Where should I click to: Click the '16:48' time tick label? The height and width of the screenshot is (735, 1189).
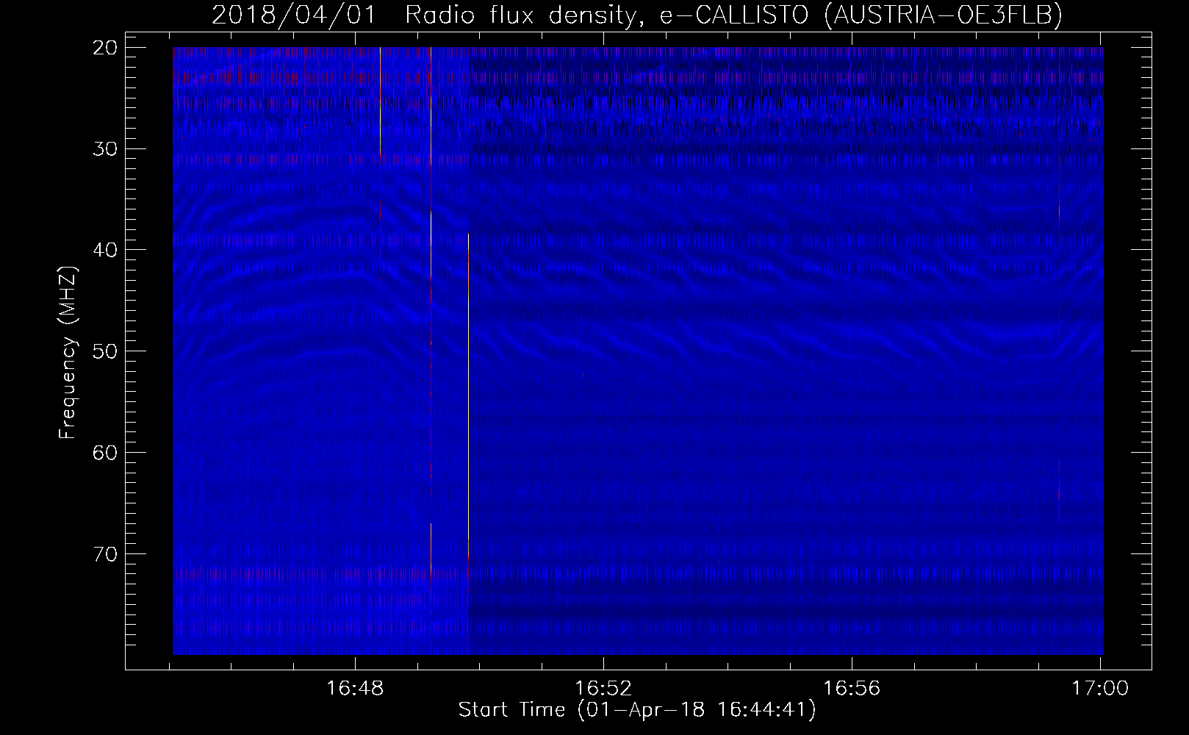click(355, 689)
